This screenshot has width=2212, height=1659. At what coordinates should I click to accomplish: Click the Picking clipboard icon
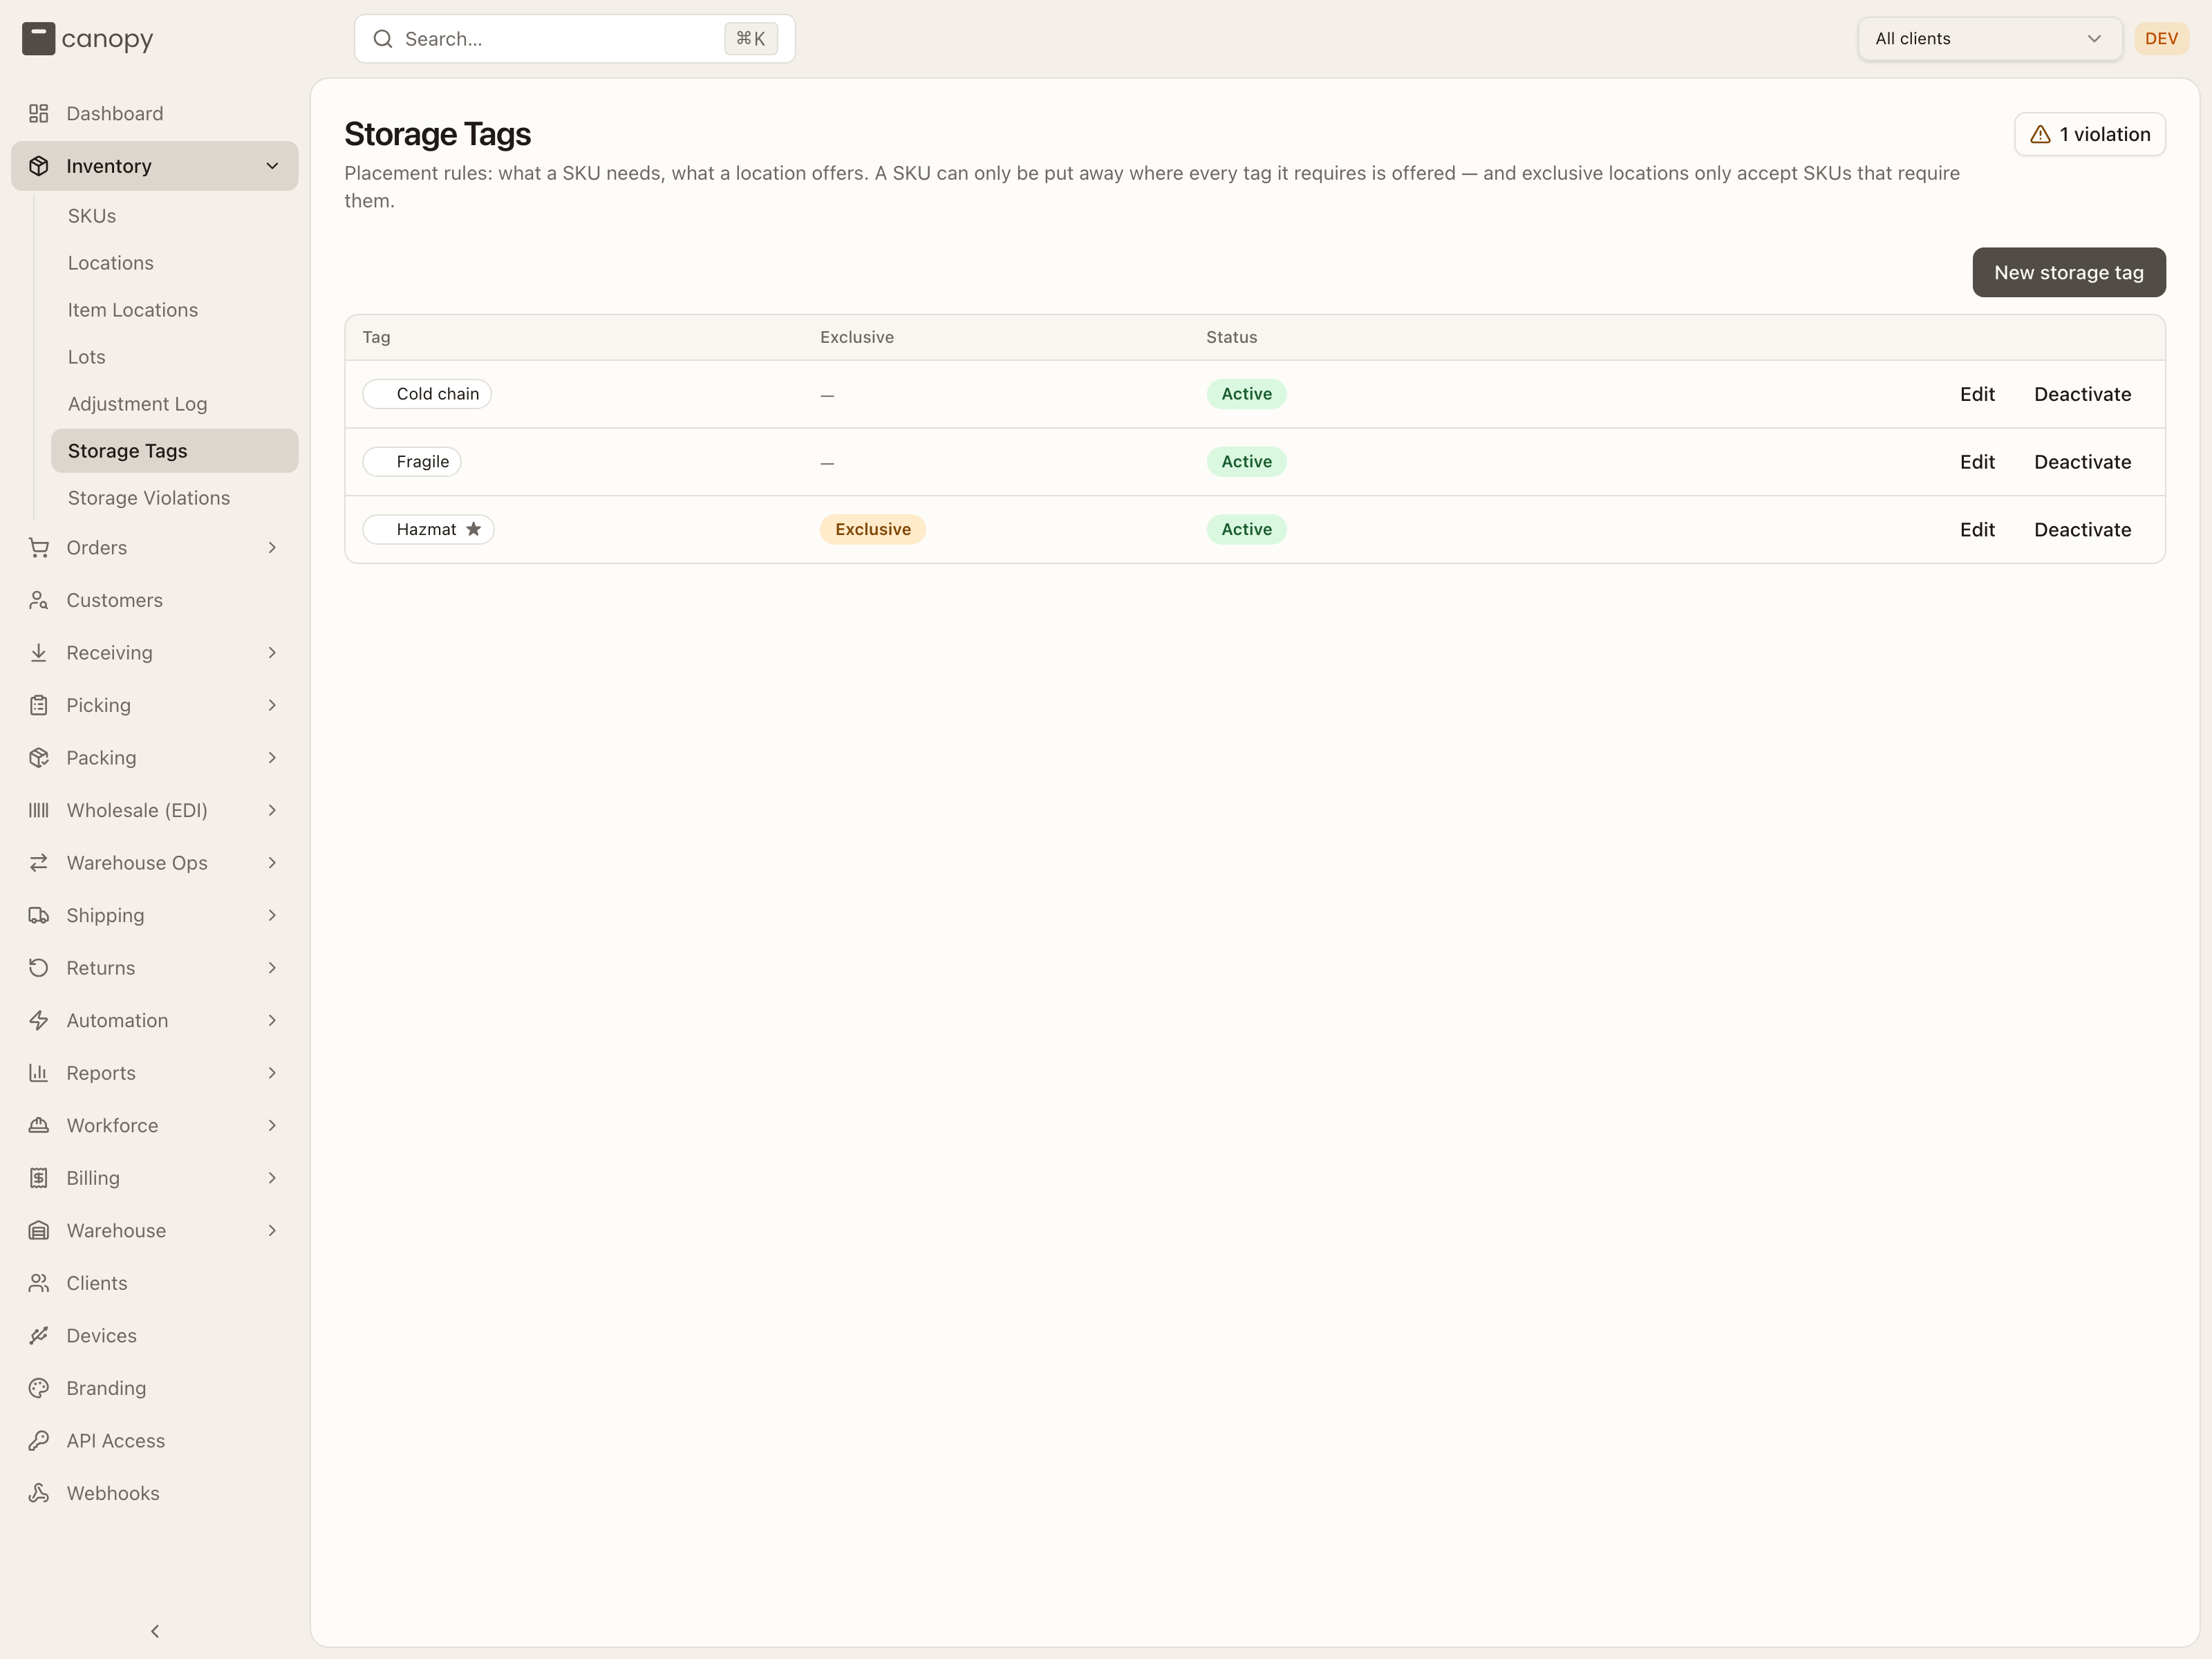pyautogui.click(x=38, y=705)
